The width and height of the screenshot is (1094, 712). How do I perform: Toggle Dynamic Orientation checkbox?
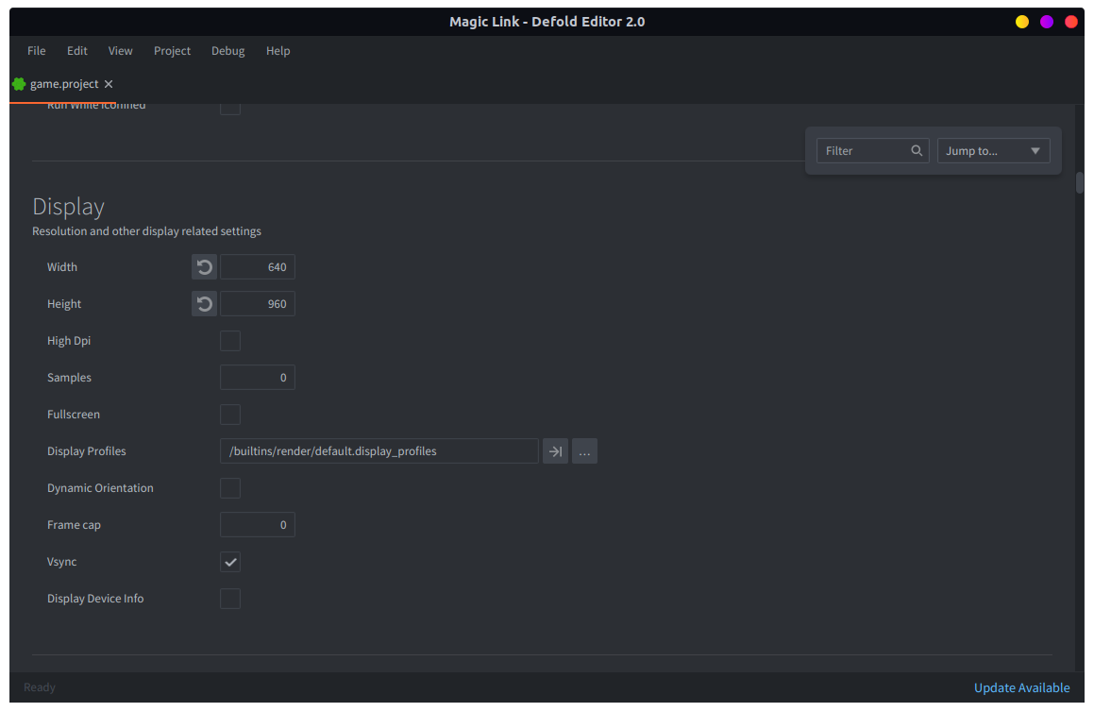click(230, 488)
